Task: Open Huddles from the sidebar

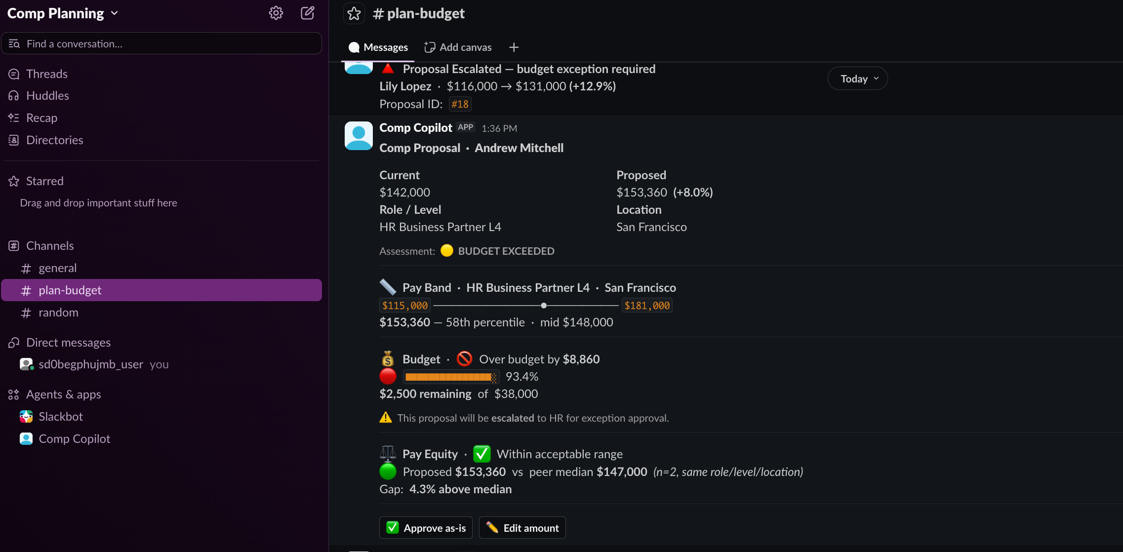Action: click(47, 95)
